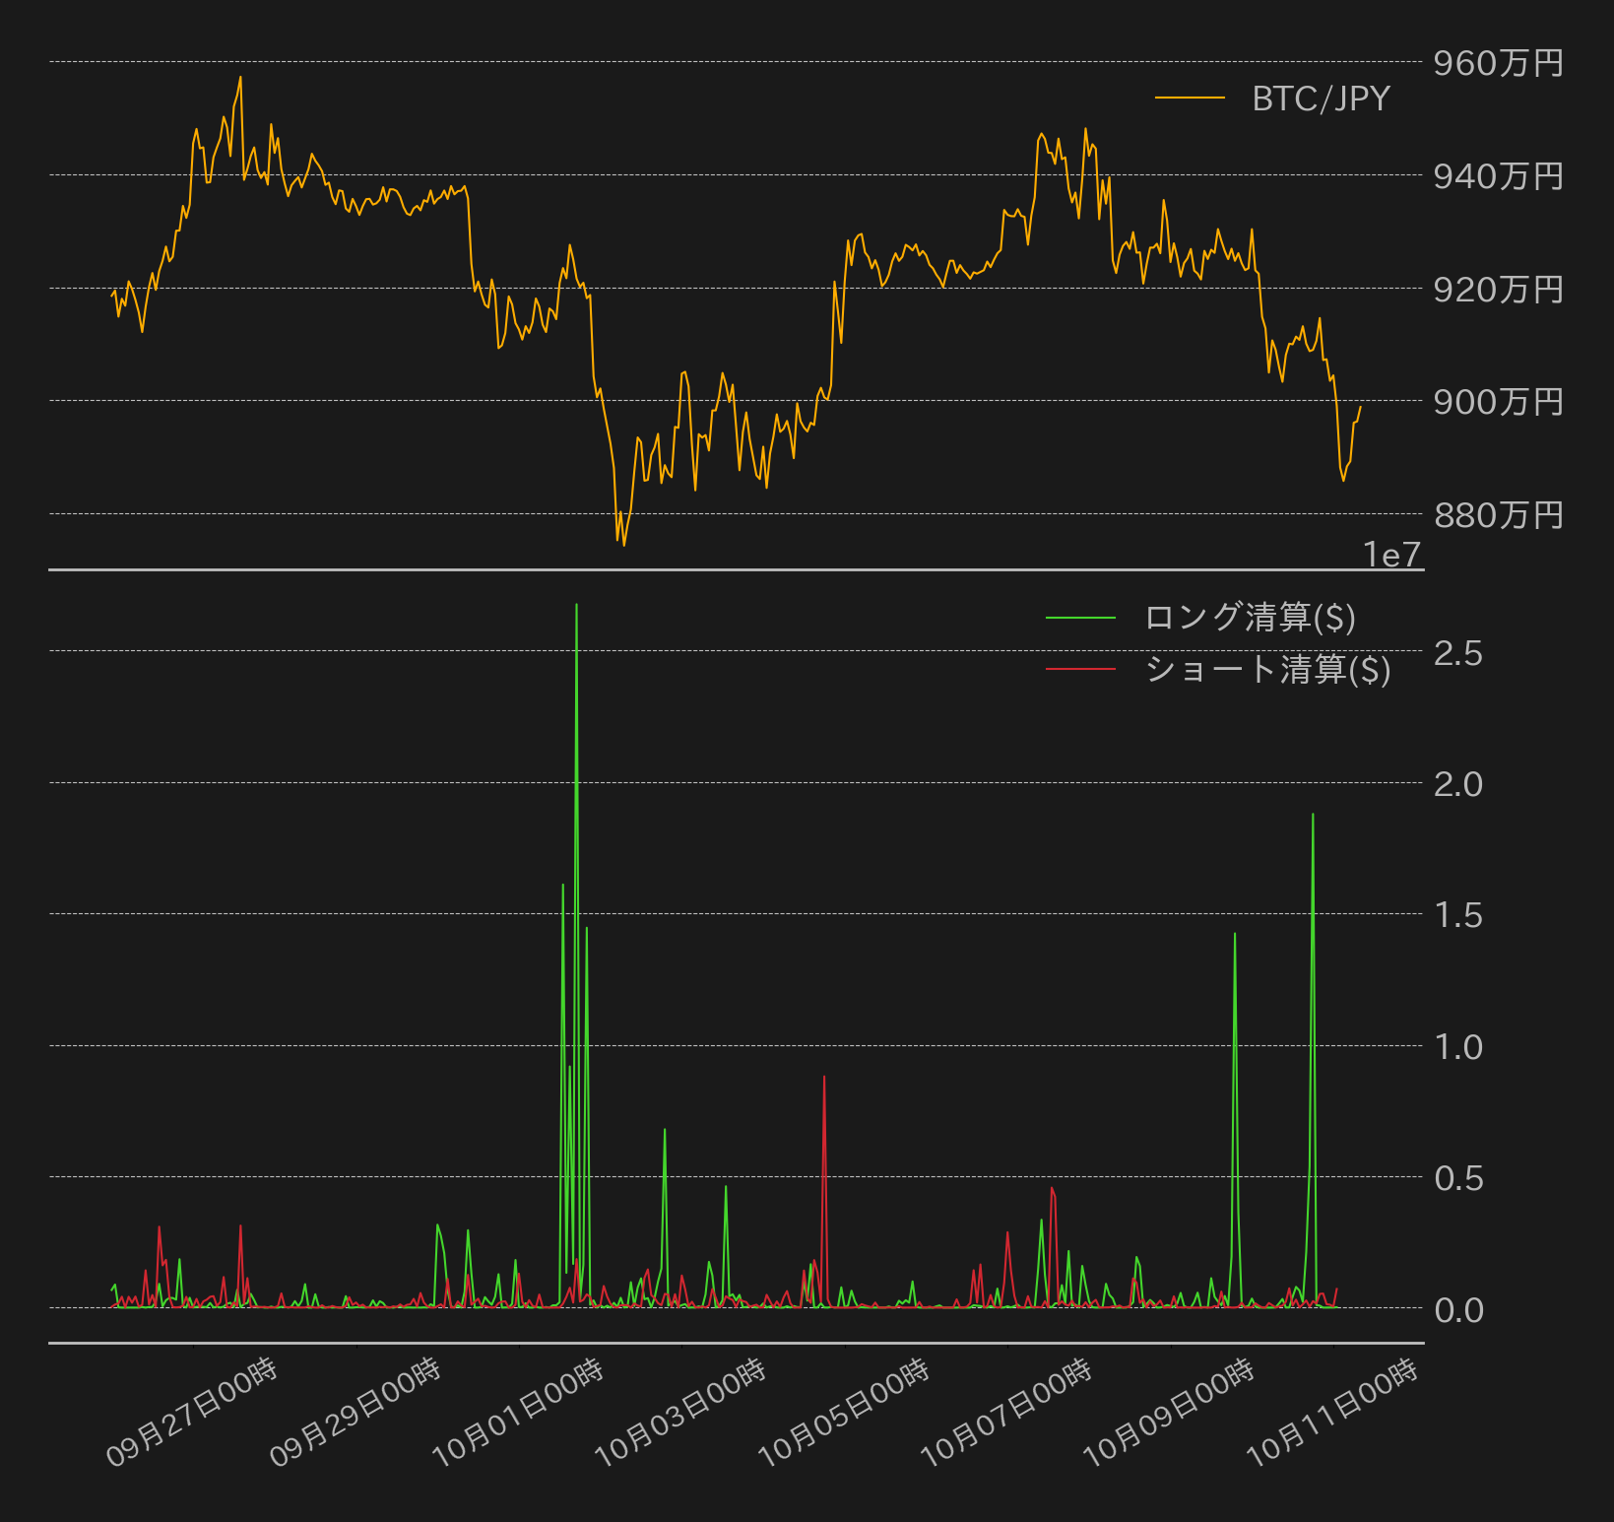Click the 10月11日00時 date label
This screenshot has width=1614, height=1522.
[x=1332, y=1413]
